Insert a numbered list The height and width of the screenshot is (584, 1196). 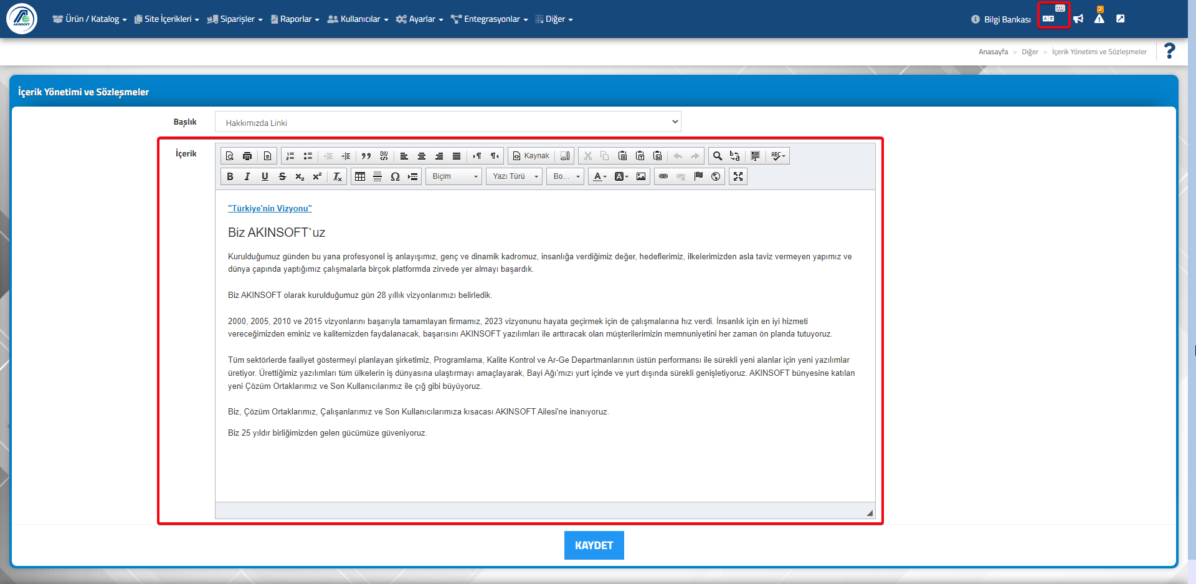[290, 156]
